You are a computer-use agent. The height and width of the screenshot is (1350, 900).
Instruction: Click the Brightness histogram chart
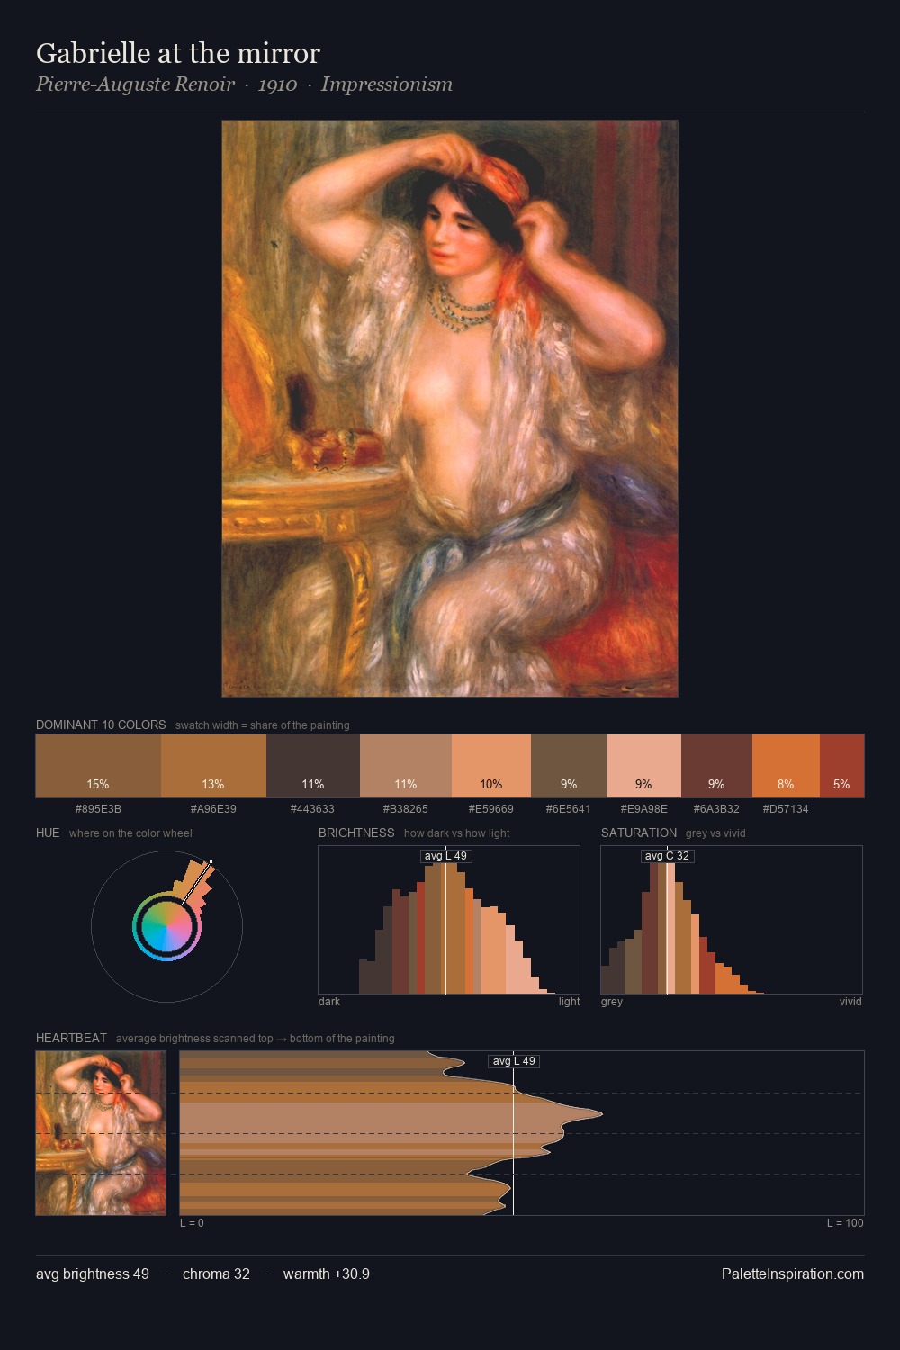coord(449,920)
